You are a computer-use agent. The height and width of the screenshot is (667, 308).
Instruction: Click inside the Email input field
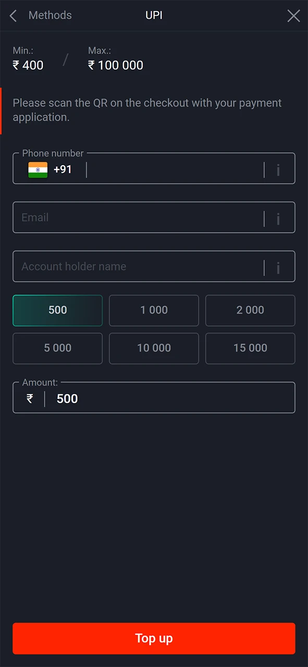point(130,218)
